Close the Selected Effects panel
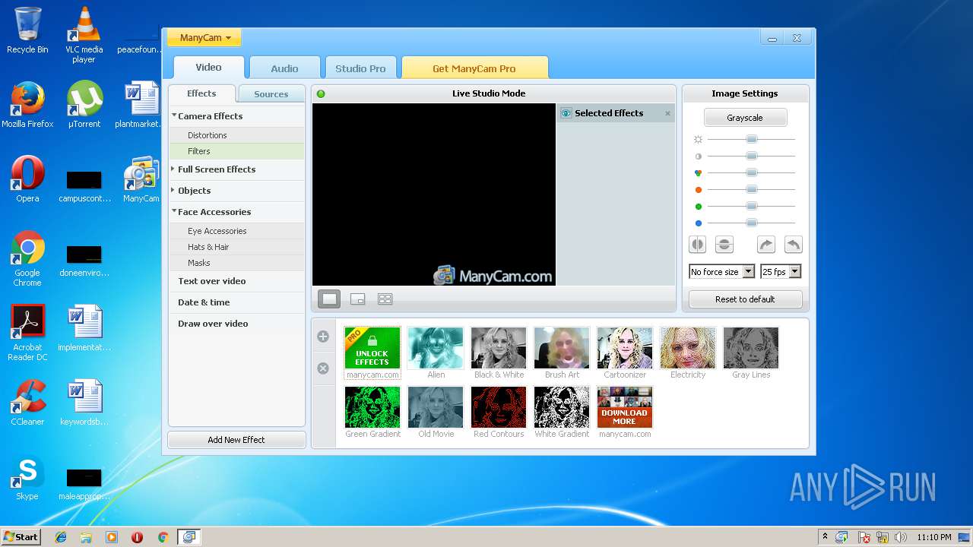973x547 pixels. click(667, 113)
